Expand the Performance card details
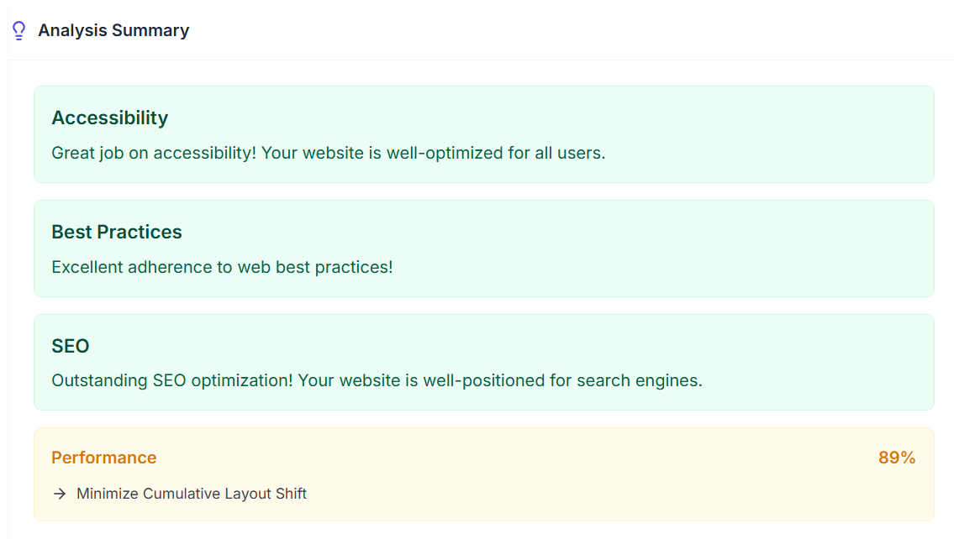The height and width of the screenshot is (539, 954). [483, 475]
